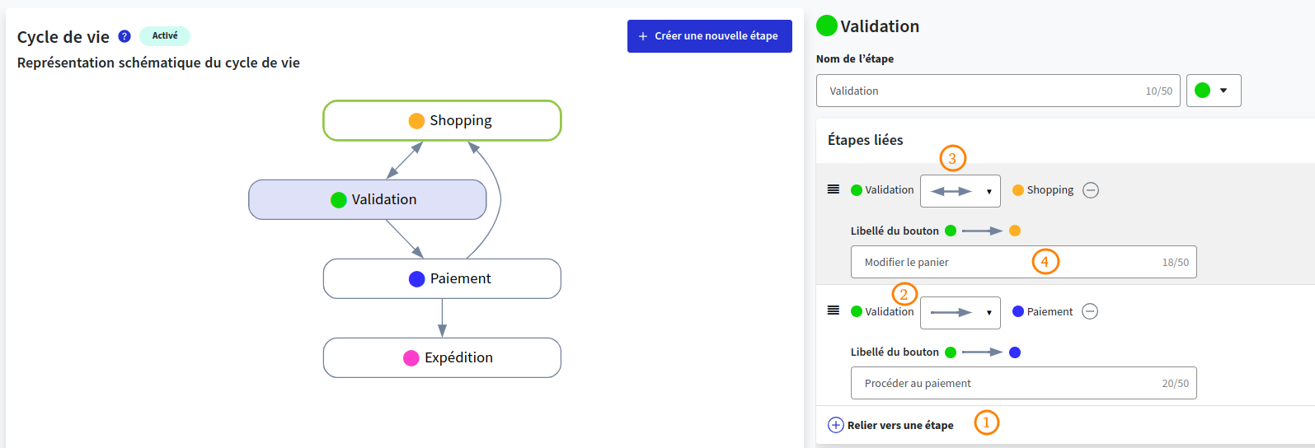Remove the Paiement linked step
This screenshot has height=448, width=1315.
(1090, 311)
